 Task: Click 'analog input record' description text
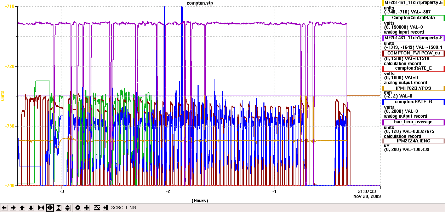tap(404, 32)
